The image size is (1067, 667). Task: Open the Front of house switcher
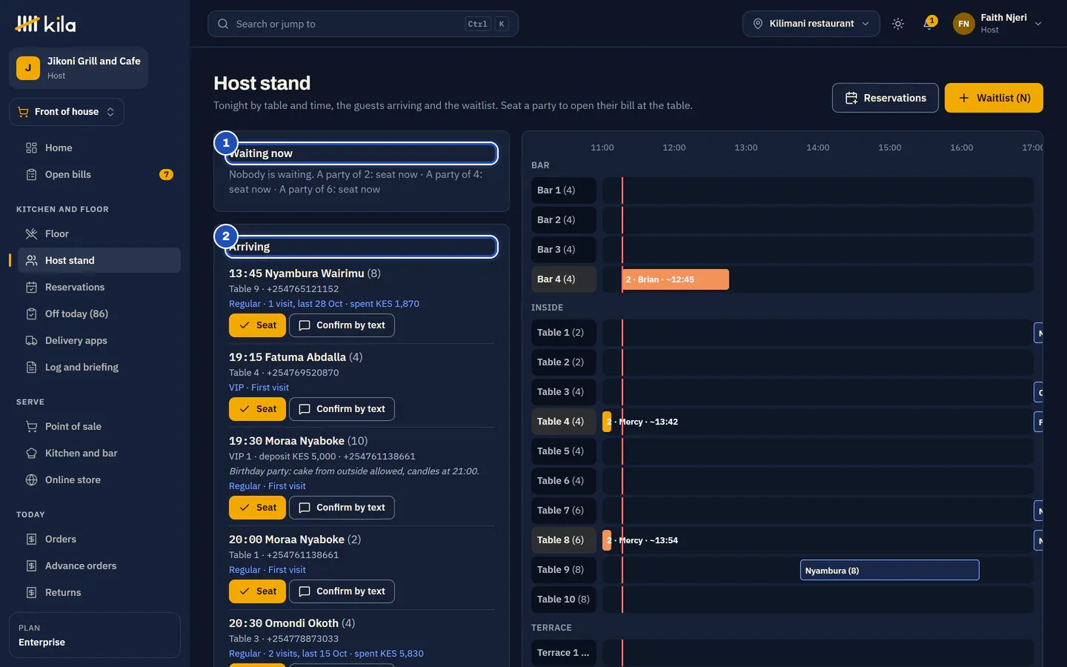point(66,112)
